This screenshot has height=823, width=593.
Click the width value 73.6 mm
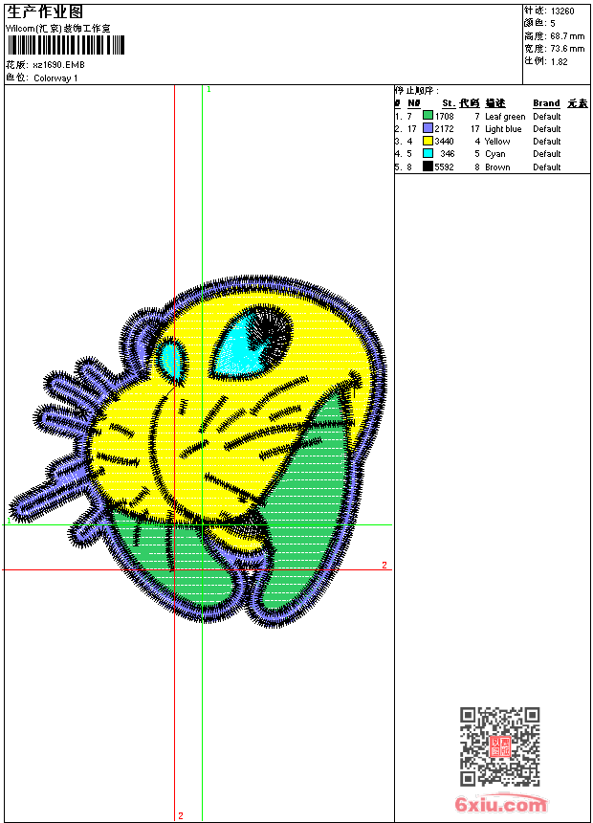[567, 49]
